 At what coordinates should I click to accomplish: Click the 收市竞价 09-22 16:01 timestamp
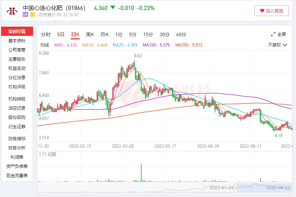tap(58, 15)
